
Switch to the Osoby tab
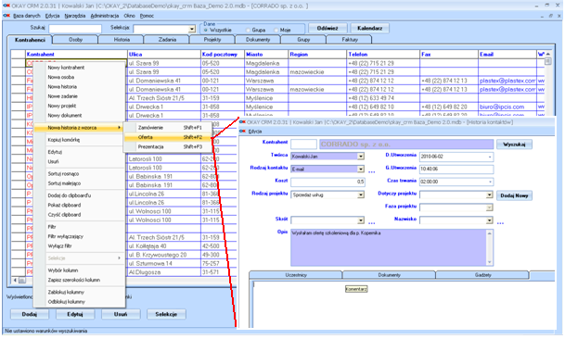[x=75, y=40]
